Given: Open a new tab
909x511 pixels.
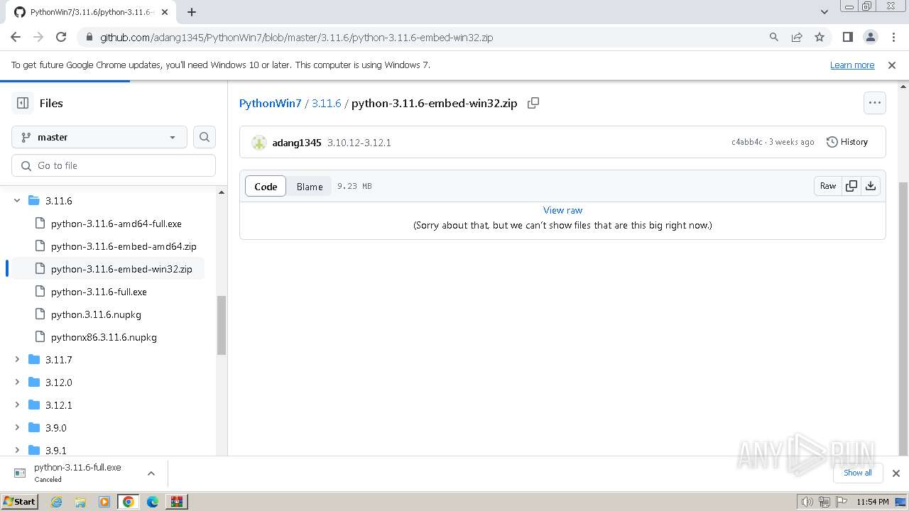Looking at the screenshot, I should (x=192, y=12).
